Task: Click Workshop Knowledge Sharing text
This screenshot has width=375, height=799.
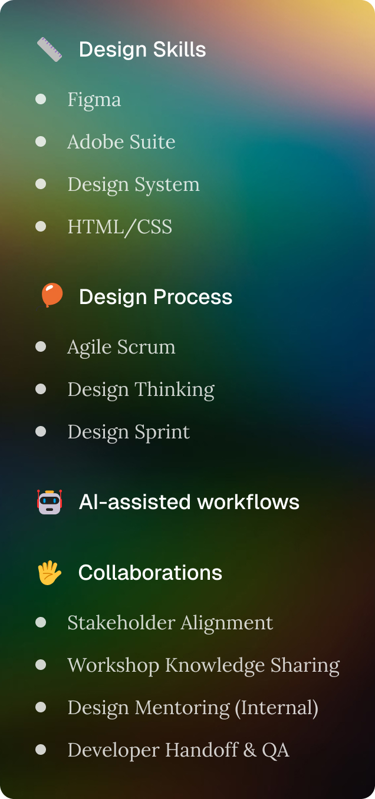Action: (x=203, y=665)
